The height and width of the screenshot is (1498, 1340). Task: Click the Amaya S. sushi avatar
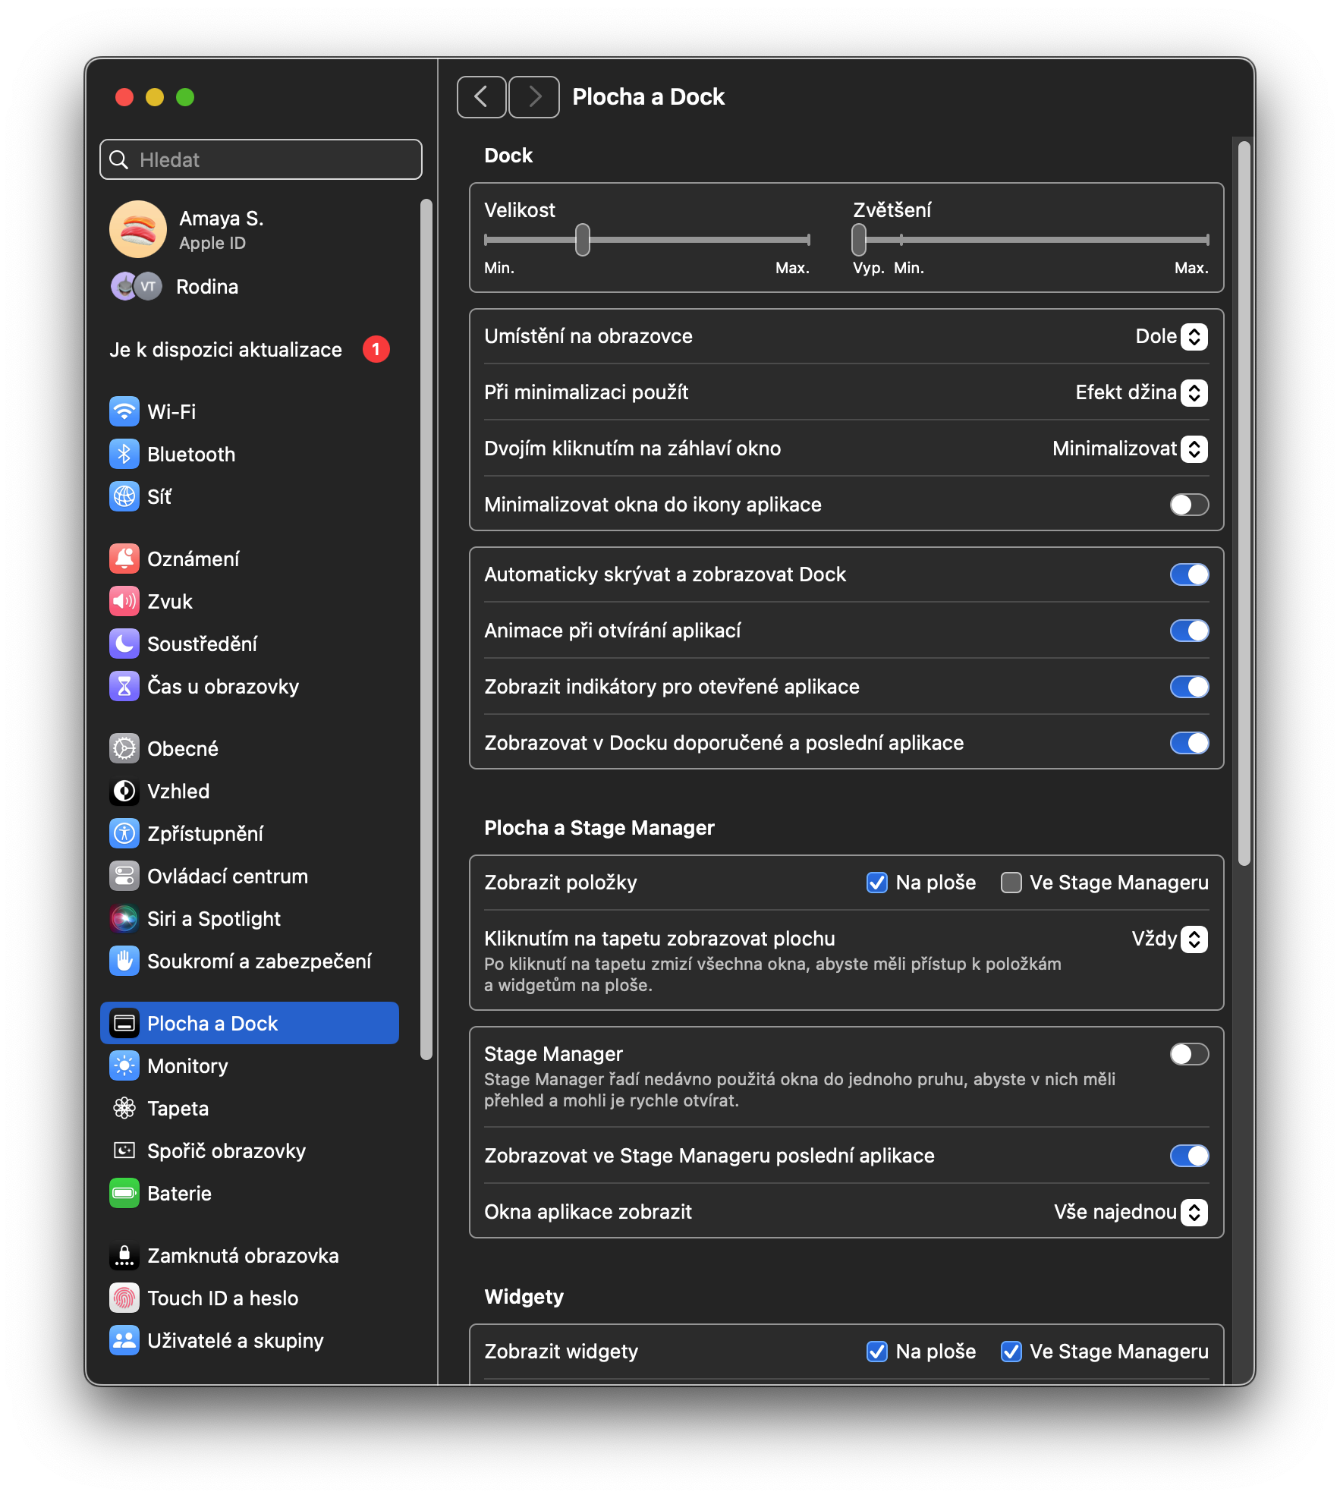[x=138, y=230]
